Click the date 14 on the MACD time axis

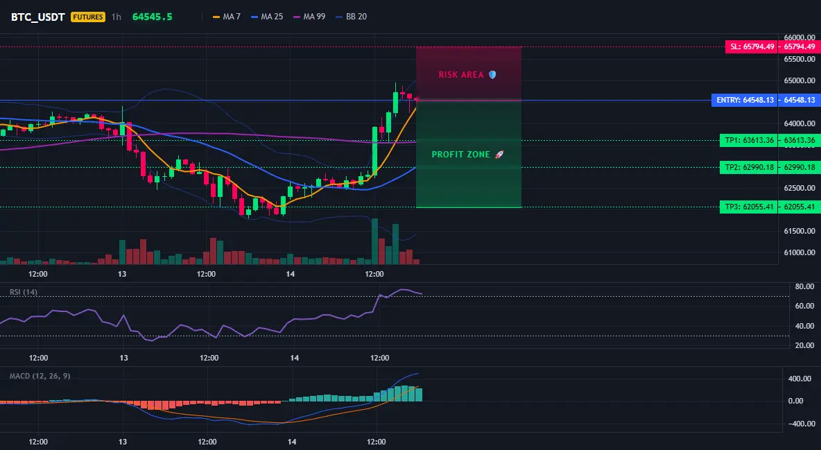click(292, 442)
